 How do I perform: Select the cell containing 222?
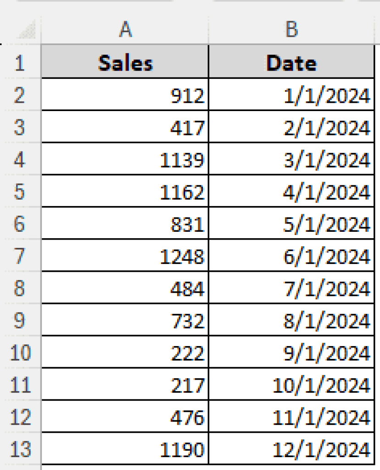click(x=125, y=352)
